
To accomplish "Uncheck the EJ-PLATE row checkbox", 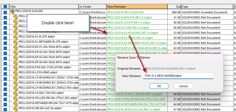I will [x=5, y=38].
